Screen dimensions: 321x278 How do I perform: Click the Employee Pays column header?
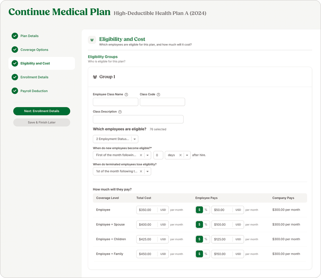206,198
